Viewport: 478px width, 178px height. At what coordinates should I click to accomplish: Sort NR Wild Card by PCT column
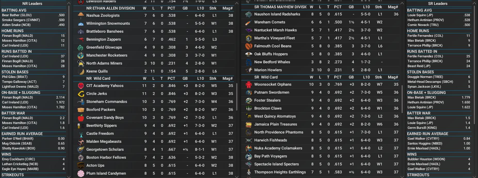tap(171, 78)
